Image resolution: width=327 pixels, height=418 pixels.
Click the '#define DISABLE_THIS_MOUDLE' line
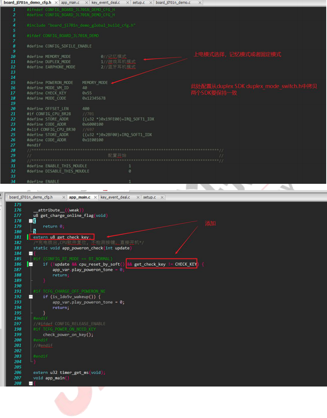tap(79, 171)
